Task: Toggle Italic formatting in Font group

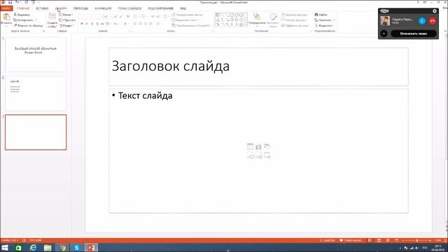Action: click(x=87, y=24)
